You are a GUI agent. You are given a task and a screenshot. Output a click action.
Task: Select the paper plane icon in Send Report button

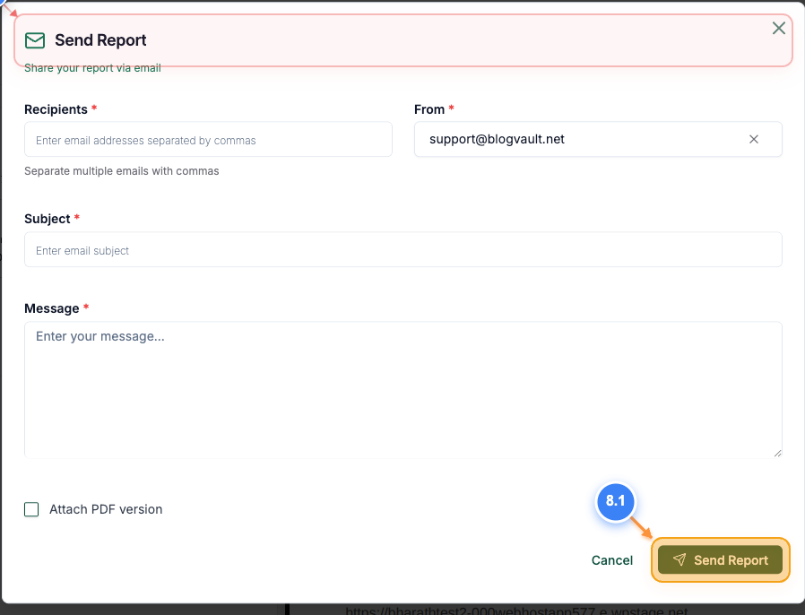pos(679,559)
